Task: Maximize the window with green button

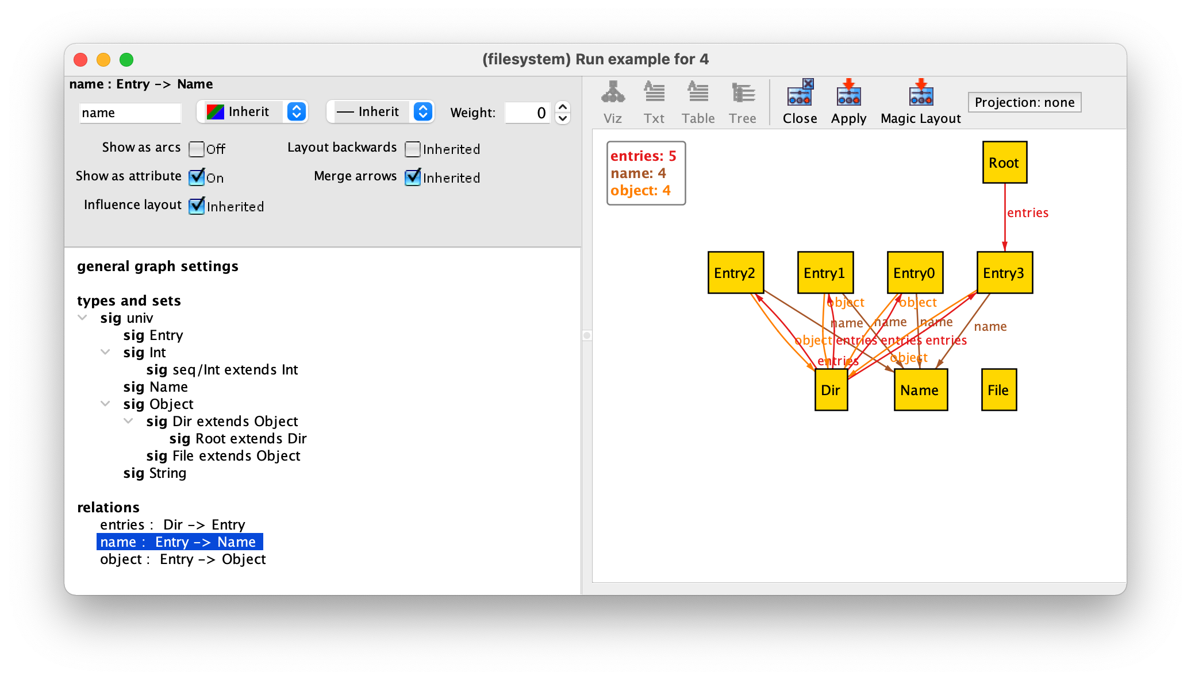Action: [x=126, y=60]
